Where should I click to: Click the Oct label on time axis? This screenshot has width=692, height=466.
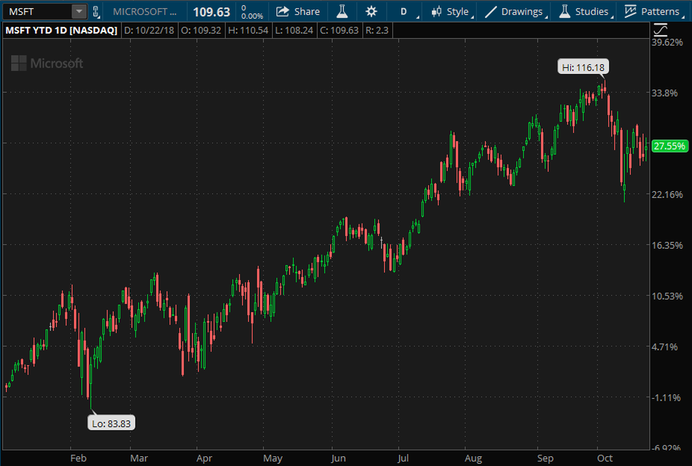[605, 458]
